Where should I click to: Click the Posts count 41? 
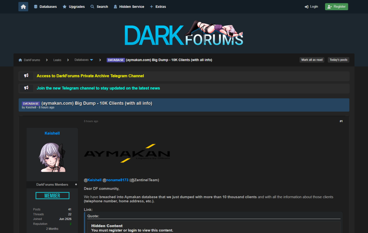tap(70, 209)
